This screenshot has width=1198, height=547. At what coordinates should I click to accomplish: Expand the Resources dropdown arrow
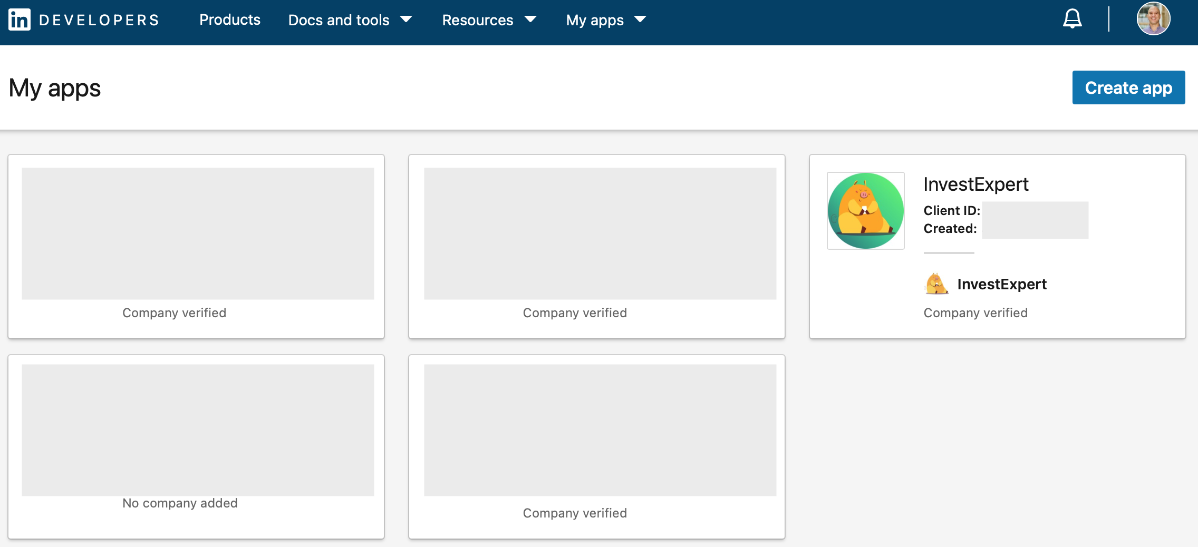click(530, 19)
